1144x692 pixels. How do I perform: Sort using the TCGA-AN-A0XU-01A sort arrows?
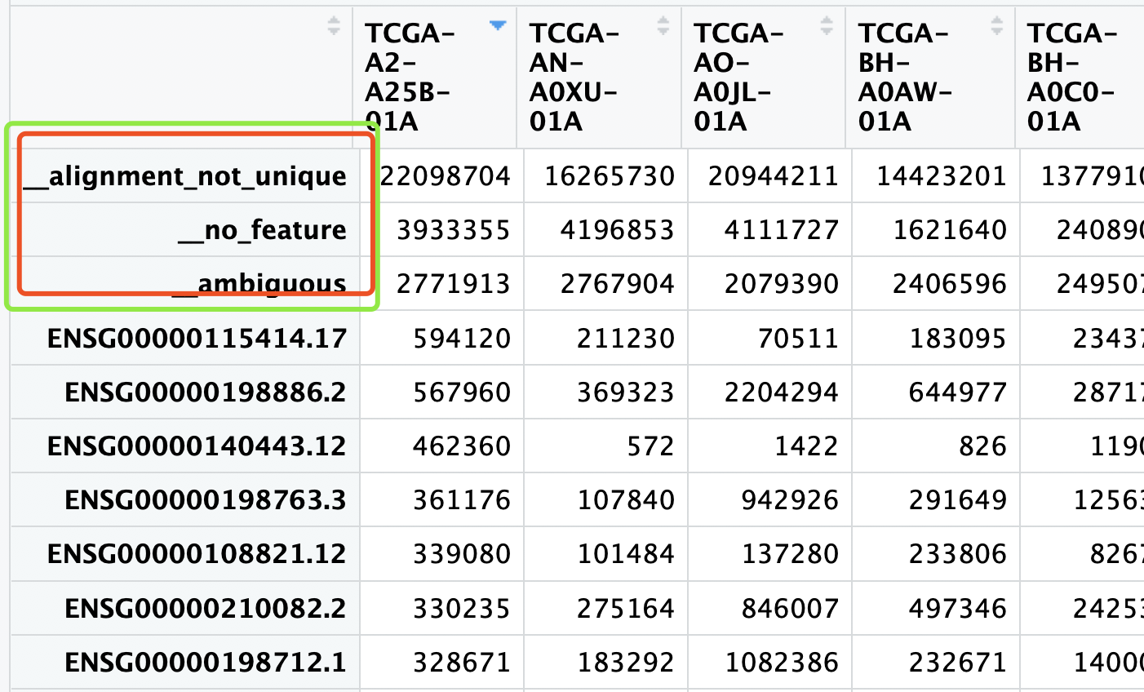click(663, 25)
